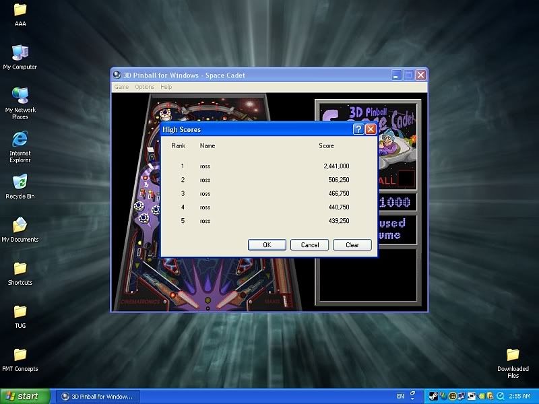Click the QuickTime tray icon

[x=501, y=397]
